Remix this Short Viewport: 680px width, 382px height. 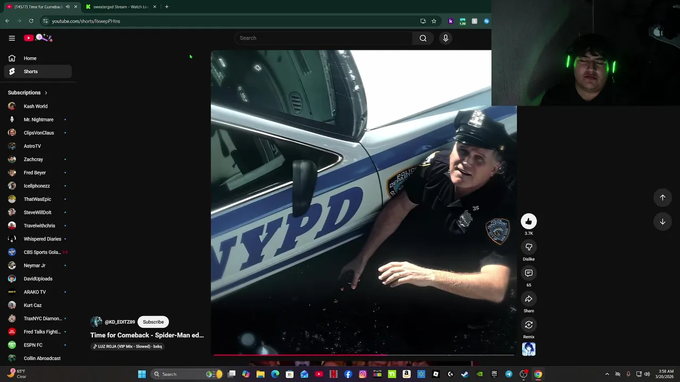(529, 325)
